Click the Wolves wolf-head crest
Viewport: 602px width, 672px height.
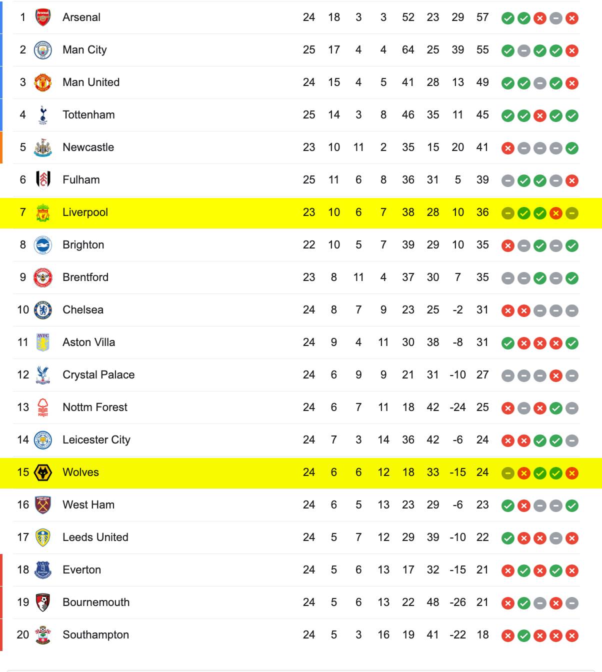pyautogui.click(x=43, y=472)
